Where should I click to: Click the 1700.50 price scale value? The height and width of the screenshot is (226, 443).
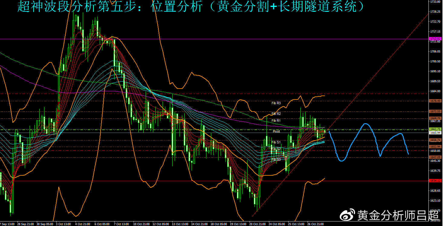(x=435, y=61)
